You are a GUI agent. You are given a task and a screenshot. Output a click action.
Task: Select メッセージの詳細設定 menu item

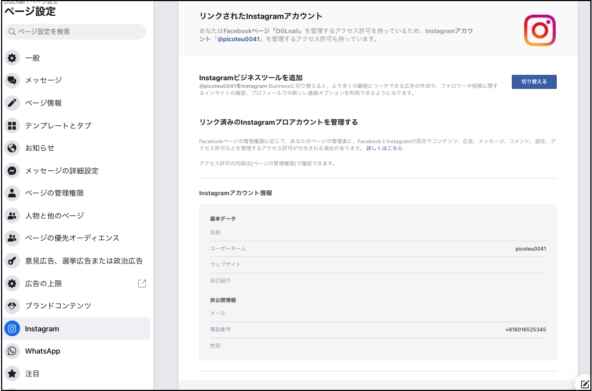(76, 170)
